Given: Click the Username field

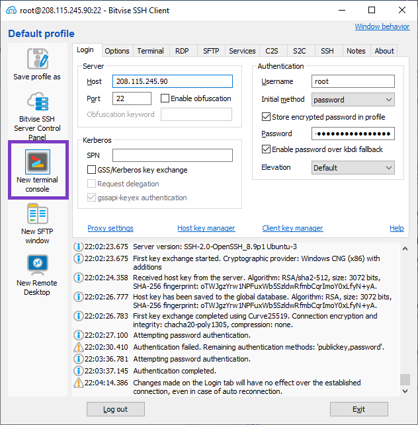Looking at the screenshot, I should (x=353, y=81).
